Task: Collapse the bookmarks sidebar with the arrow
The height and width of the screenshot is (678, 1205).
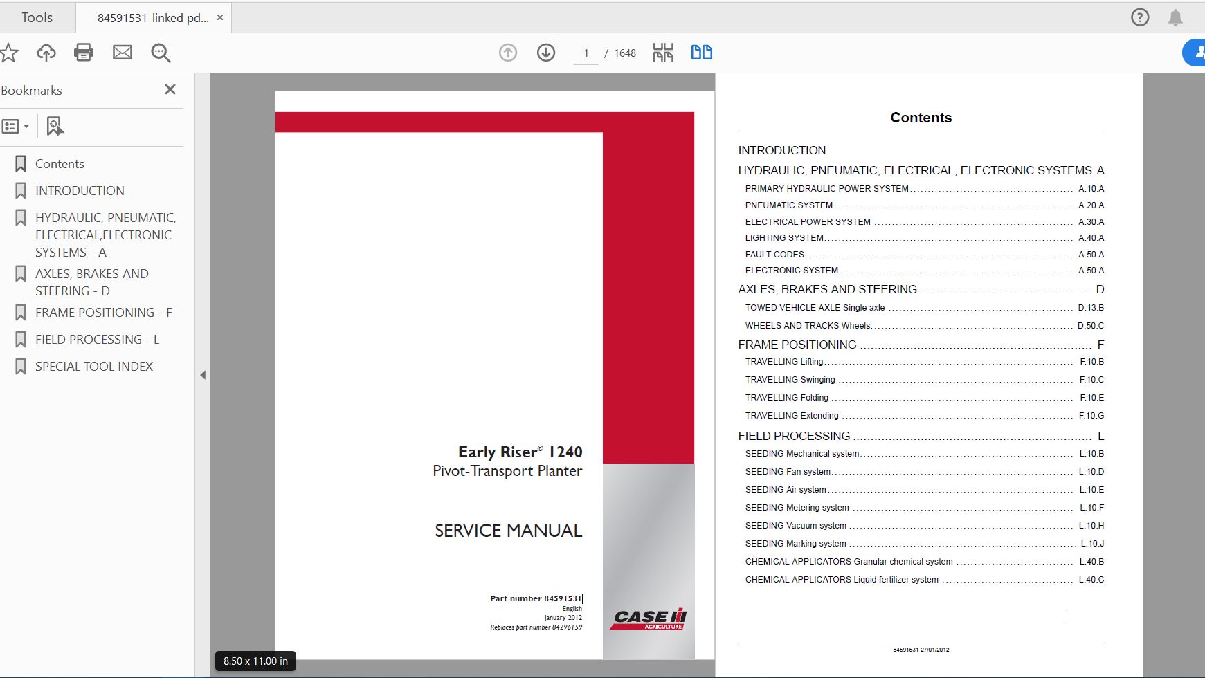Action: coord(203,374)
